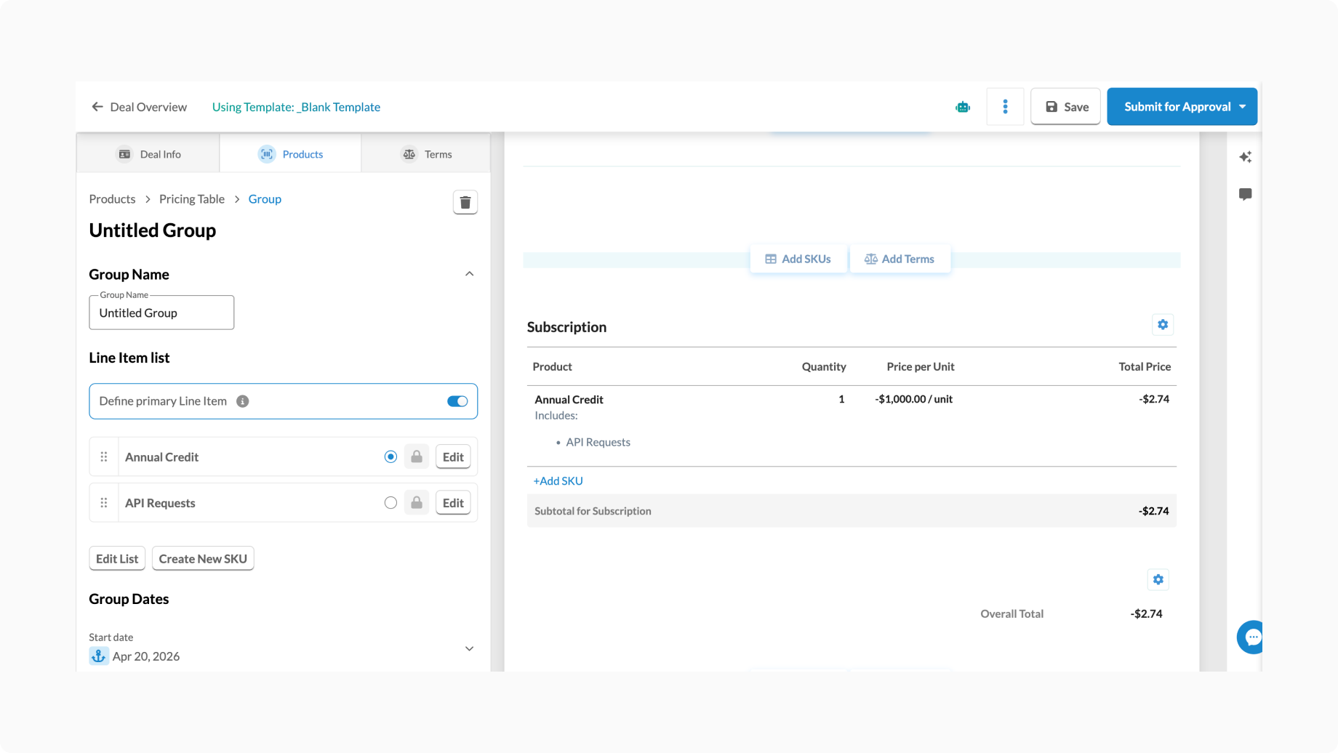Image resolution: width=1338 pixels, height=753 pixels.
Task: Open the comments panel icon
Action: (1245, 194)
